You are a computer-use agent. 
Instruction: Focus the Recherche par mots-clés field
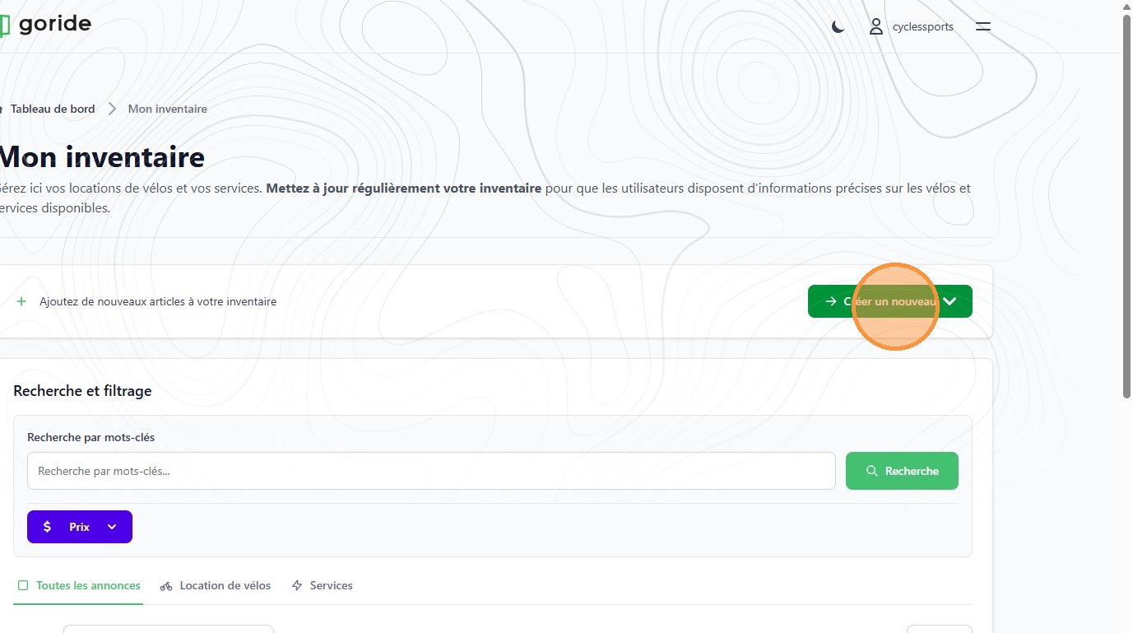431,471
